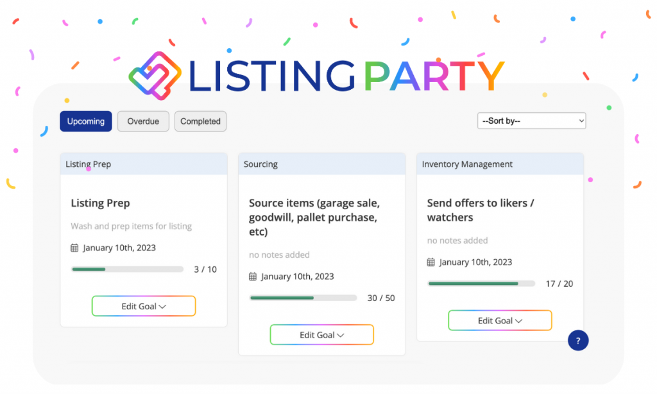The image size is (657, 394).
Task: Click the LISTING PARTY wordmark
Action: tap(346, 76)
